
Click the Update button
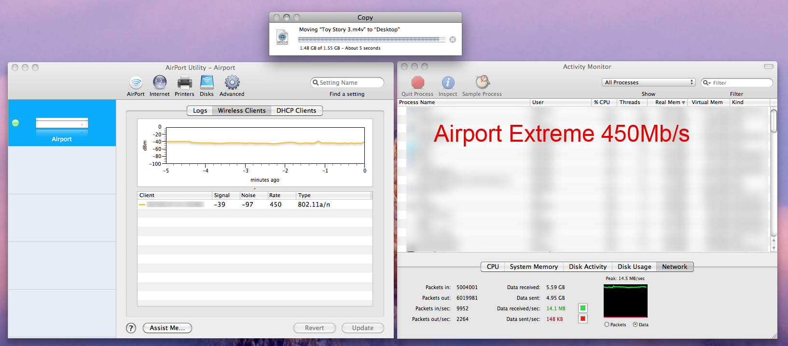[363, 328]
